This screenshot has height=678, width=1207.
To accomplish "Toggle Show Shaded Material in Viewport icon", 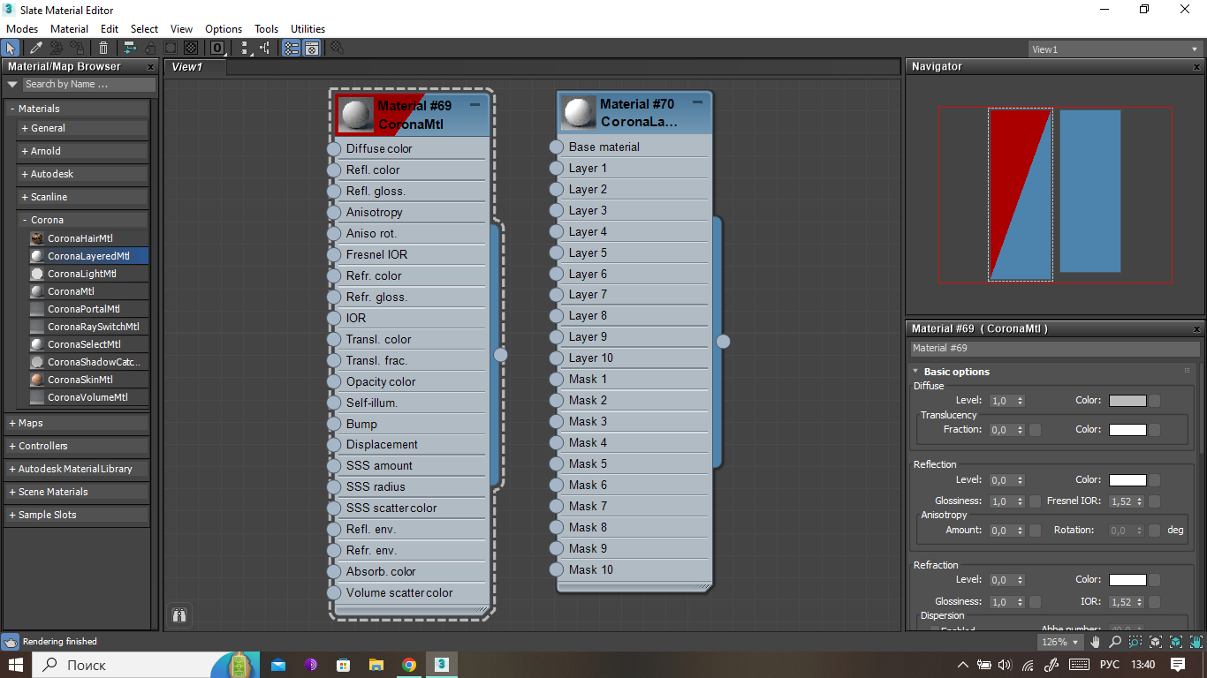I will coord(171,48).
